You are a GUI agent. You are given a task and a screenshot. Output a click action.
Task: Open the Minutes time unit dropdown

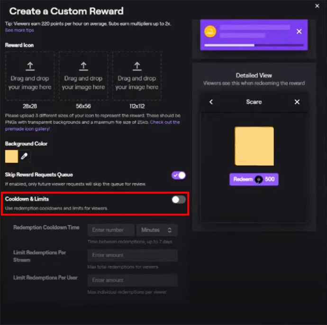pyautogui.click(x=157, y=230)
